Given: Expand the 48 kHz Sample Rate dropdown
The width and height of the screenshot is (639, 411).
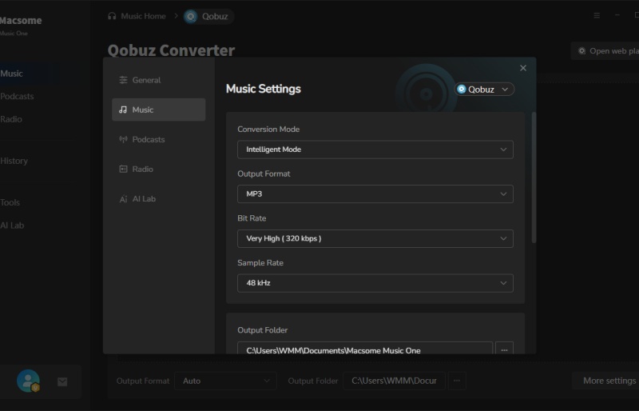Looking at the screenshot, I should click(x=375, y=283).
